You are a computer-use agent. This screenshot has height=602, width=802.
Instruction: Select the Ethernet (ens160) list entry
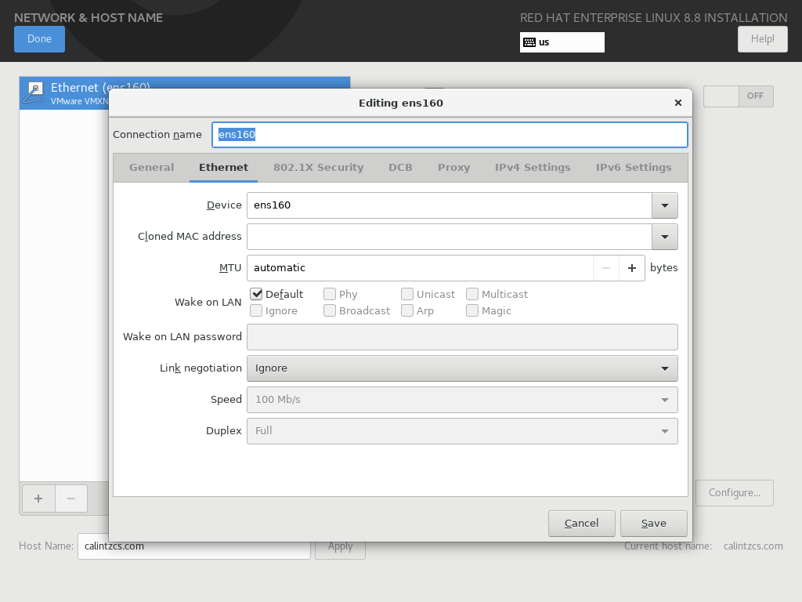(185, 93)
